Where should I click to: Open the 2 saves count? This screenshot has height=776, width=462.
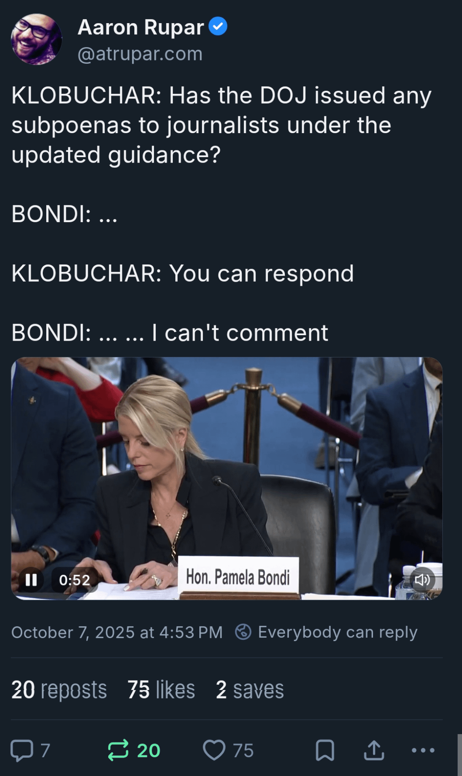(250, 690)
